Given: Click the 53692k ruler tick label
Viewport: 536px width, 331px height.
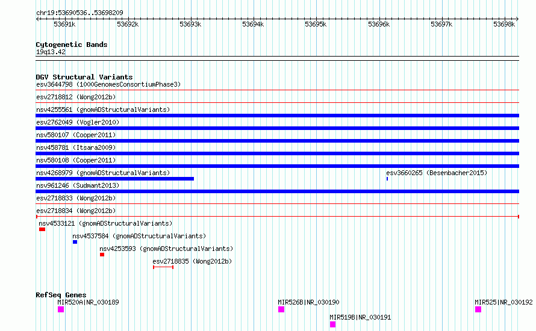Looking at the screenshot, I should 128,24.
